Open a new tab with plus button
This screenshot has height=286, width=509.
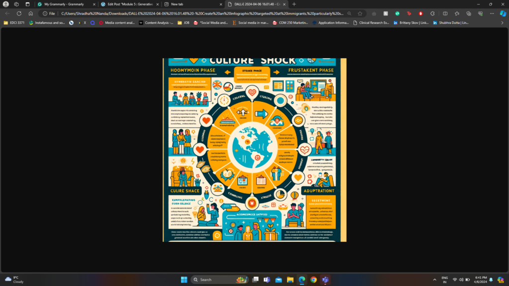(294, 4)
